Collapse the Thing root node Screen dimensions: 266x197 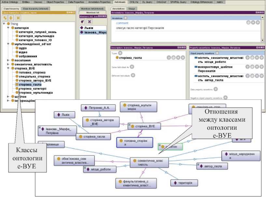tap(4, 24)
